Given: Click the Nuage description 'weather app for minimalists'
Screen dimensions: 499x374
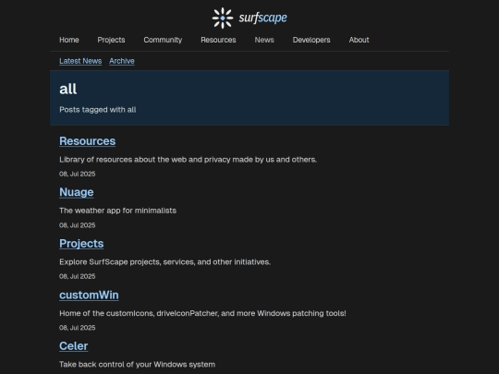Looking at the screenshot, I should pos(117,211).
